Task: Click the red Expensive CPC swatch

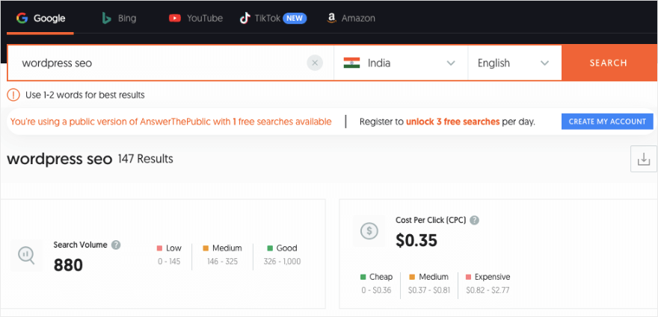Action: point(468,277)
